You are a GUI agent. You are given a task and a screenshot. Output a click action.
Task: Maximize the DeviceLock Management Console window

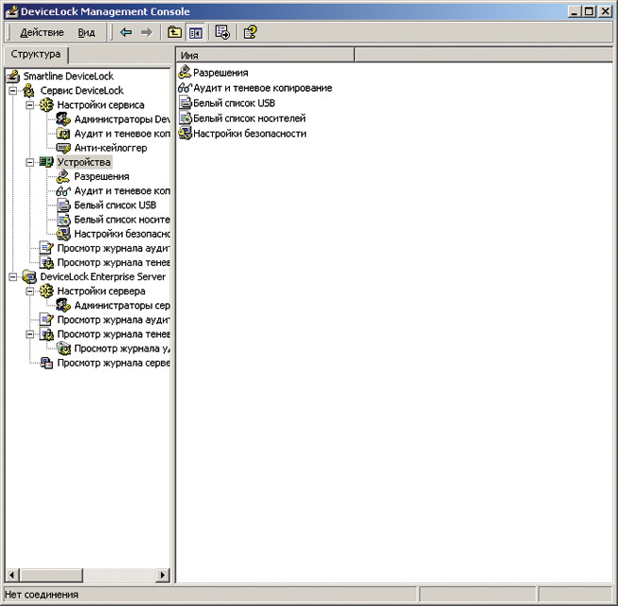click(x=590, y=11)
